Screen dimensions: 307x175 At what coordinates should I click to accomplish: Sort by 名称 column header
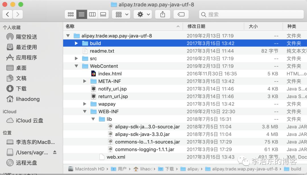click(123, 26)
